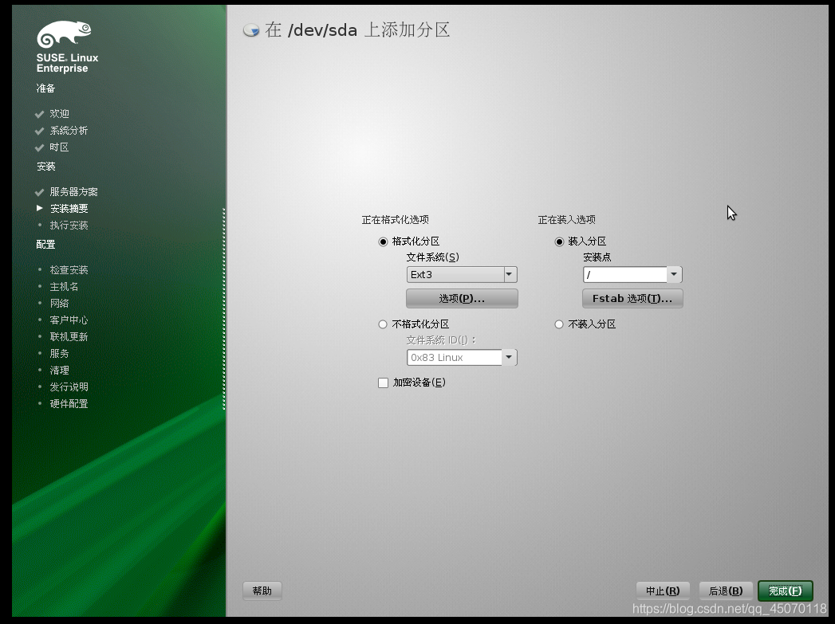Select the 主机名 step in sidebar
Screen dimensions: 835x624
64,287
